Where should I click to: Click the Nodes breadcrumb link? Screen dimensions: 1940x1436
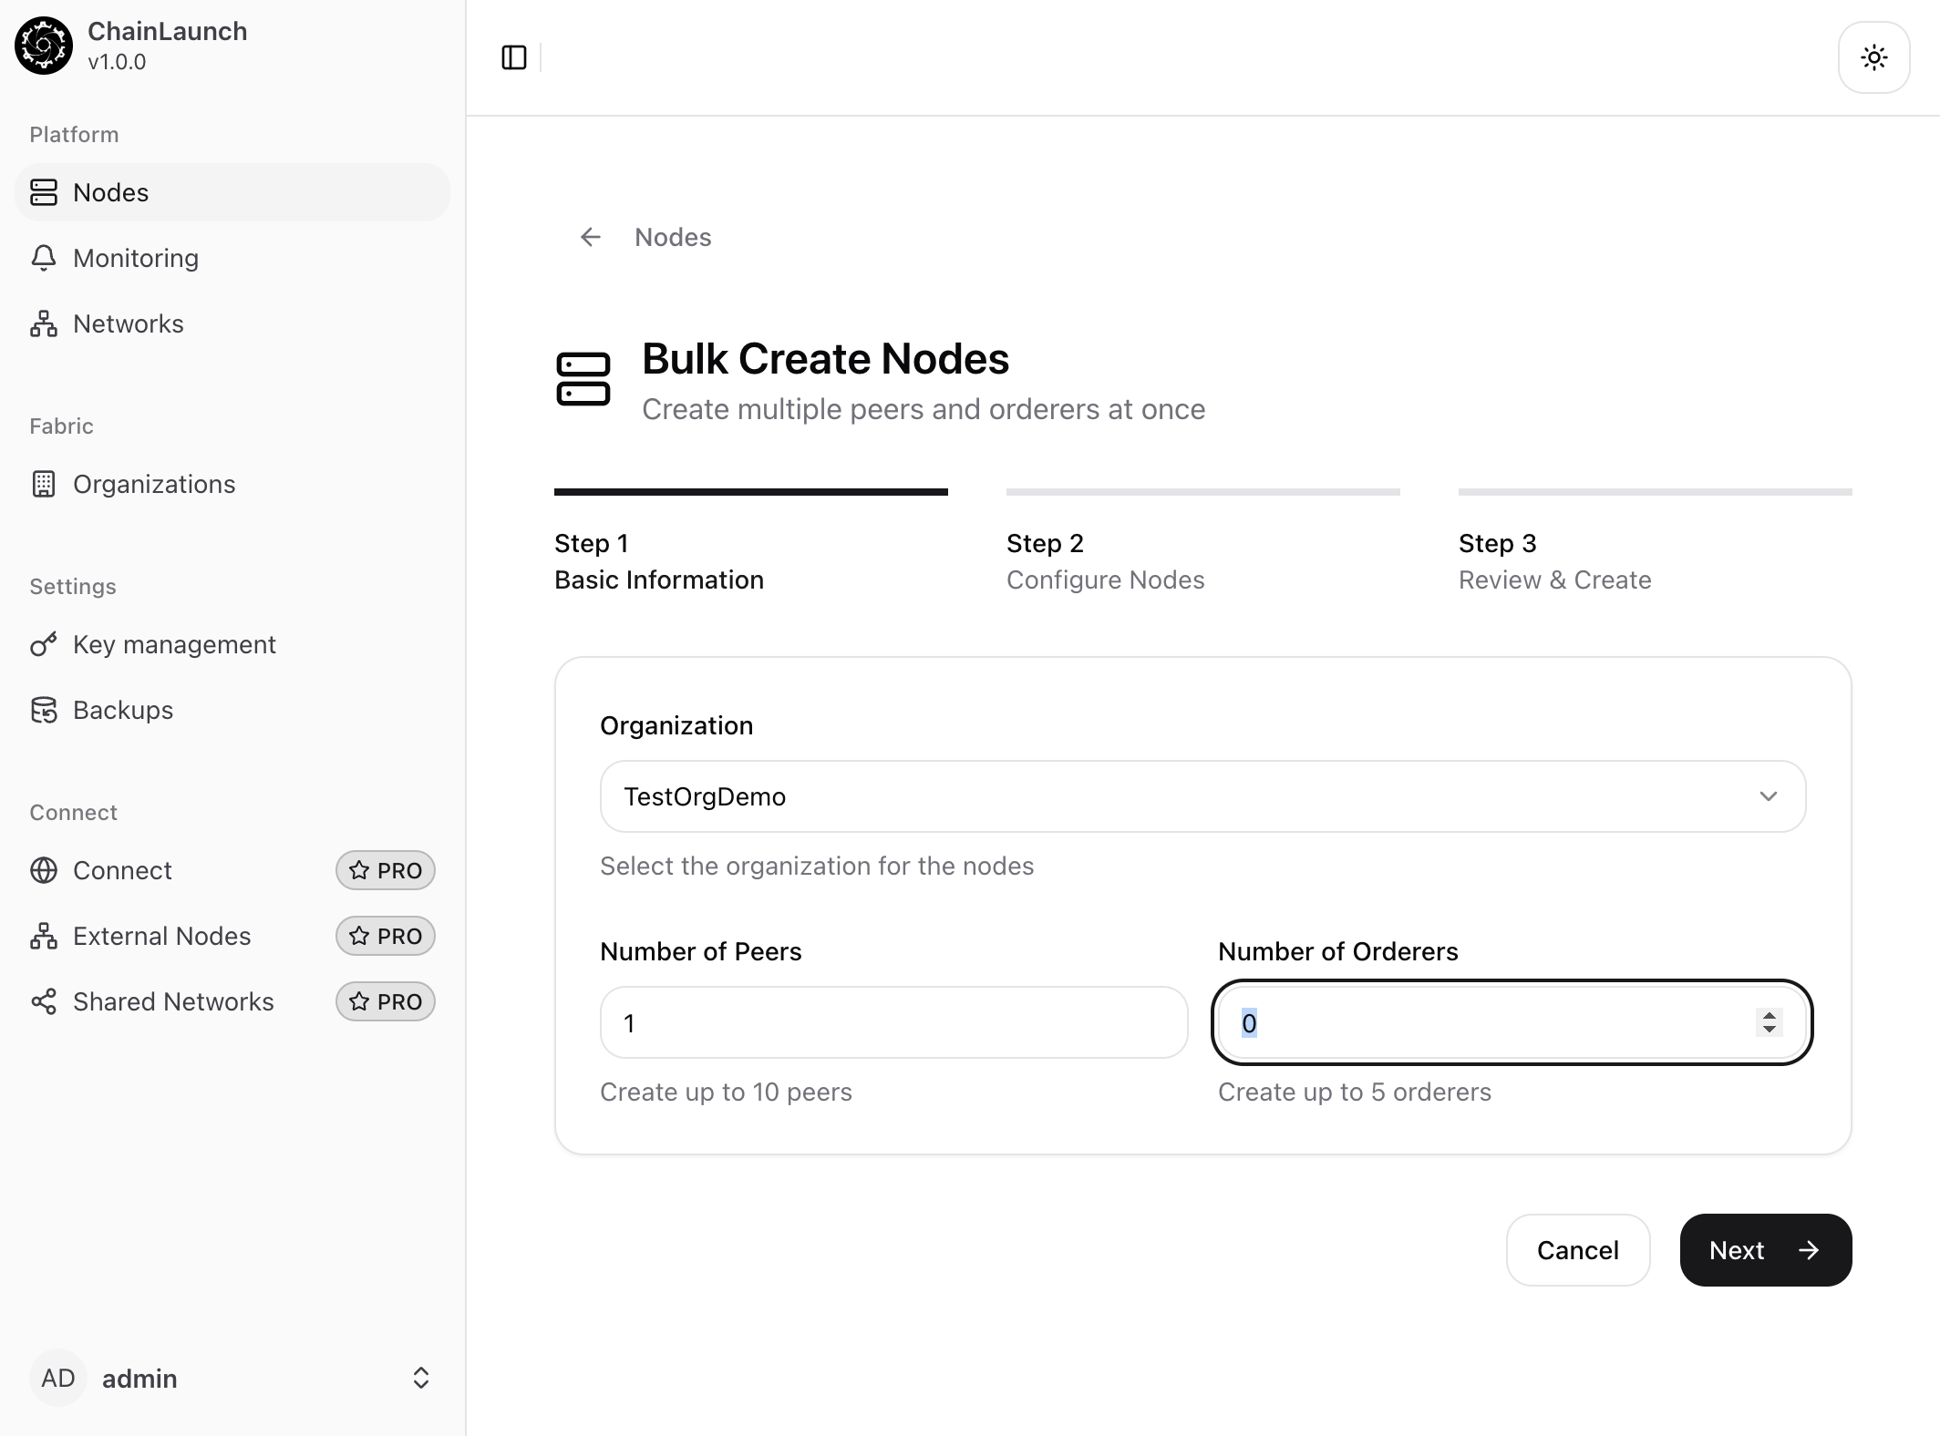[x=673, y=238]
